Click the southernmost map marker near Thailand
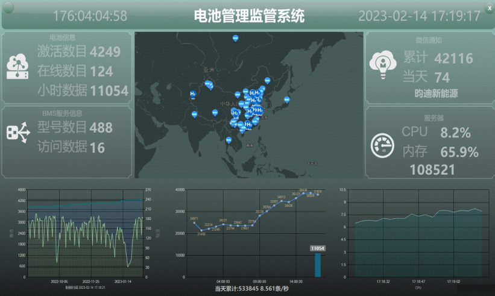The height and width of the screenshot is (296, 495). 229,142
